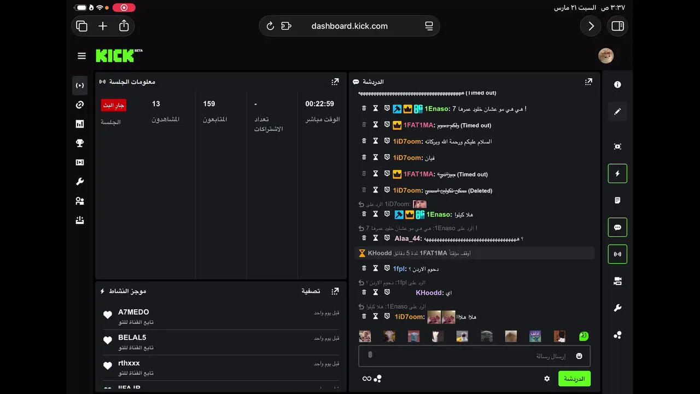Screen dimensions: 700x394
Task: Click the KICK beta logo
Action: 119,55
